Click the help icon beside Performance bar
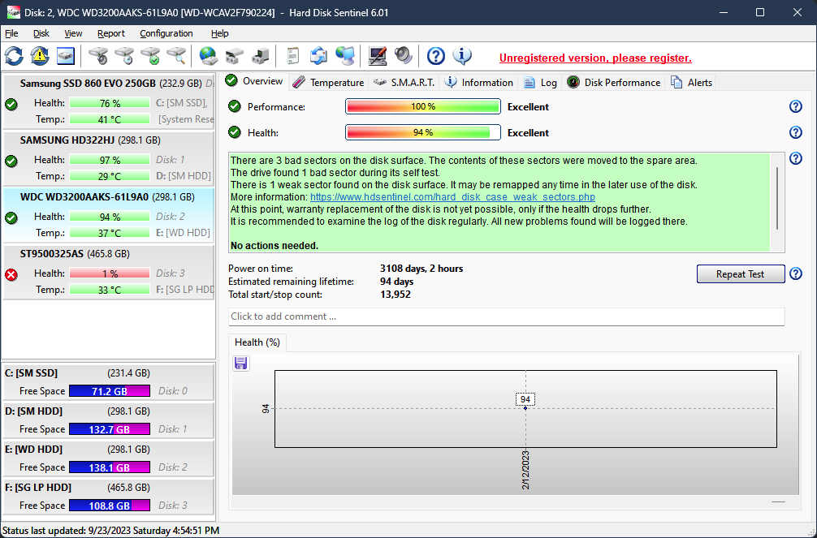The height and width of the screenshot is (538, 817). pos(796,106)
